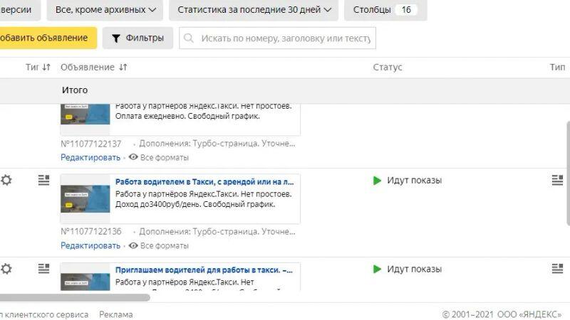Click the magnifier icon in the search field
570x320 pixels.
click(x=190, y=38)
